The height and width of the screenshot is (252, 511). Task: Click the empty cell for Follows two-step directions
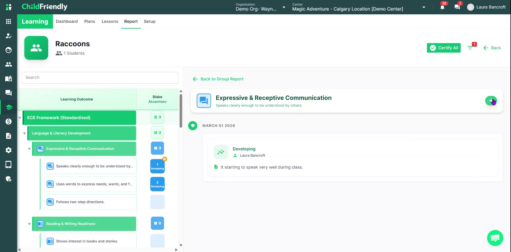click(x=158, y=202)
